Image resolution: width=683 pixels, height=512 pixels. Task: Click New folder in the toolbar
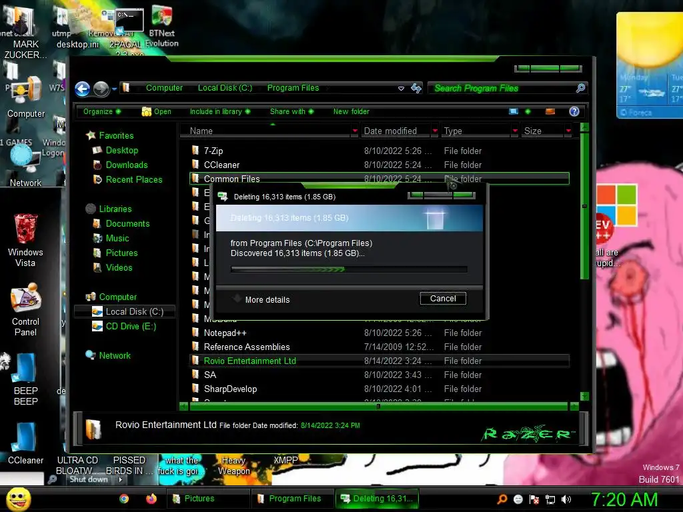[351, 111]
